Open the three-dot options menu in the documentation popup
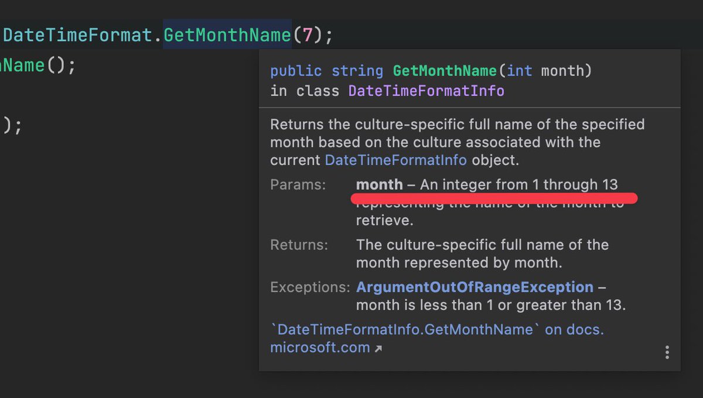The image size is (703, 398). point(667,352)
